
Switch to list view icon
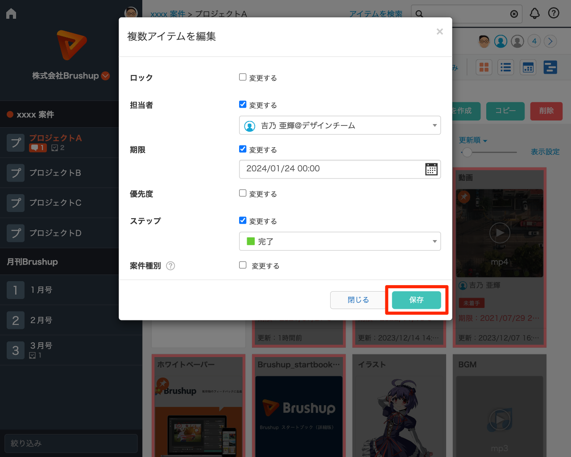pos(506,67)
